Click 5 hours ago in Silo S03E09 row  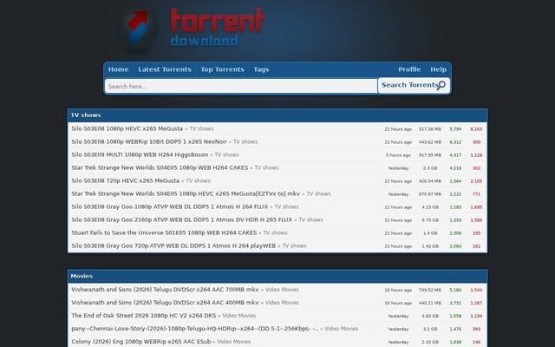click(x=398, y=155)
